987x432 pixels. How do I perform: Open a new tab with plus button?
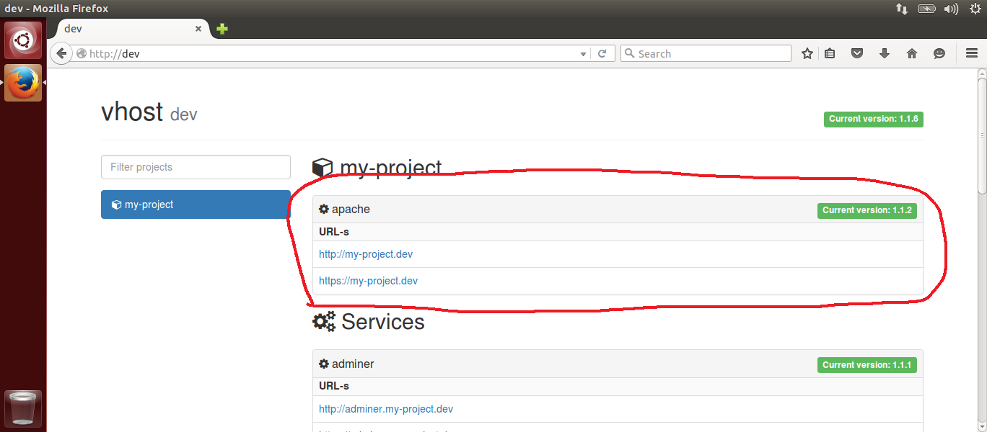[x=222, y=29]
